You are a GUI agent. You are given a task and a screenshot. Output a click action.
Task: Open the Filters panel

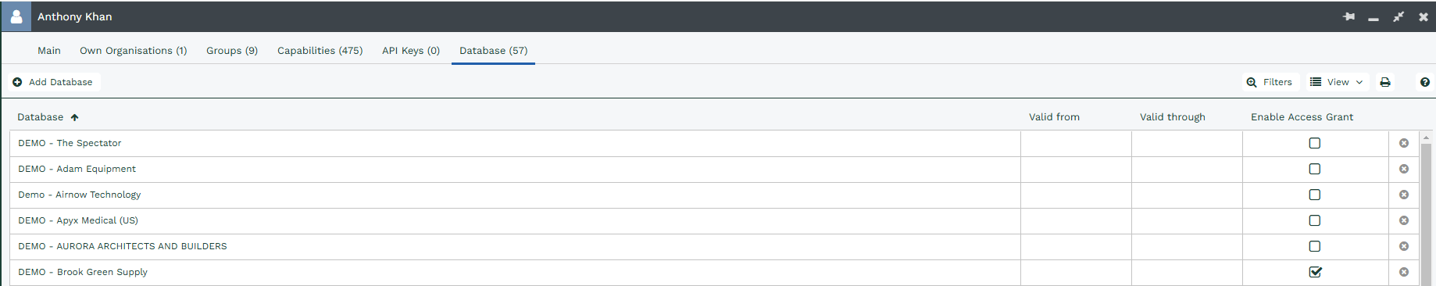pos(1270,82)
